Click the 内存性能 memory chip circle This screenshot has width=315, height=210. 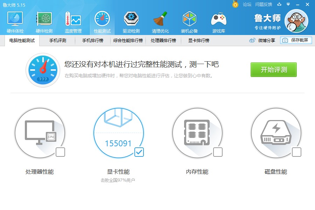tap(197, 133)
